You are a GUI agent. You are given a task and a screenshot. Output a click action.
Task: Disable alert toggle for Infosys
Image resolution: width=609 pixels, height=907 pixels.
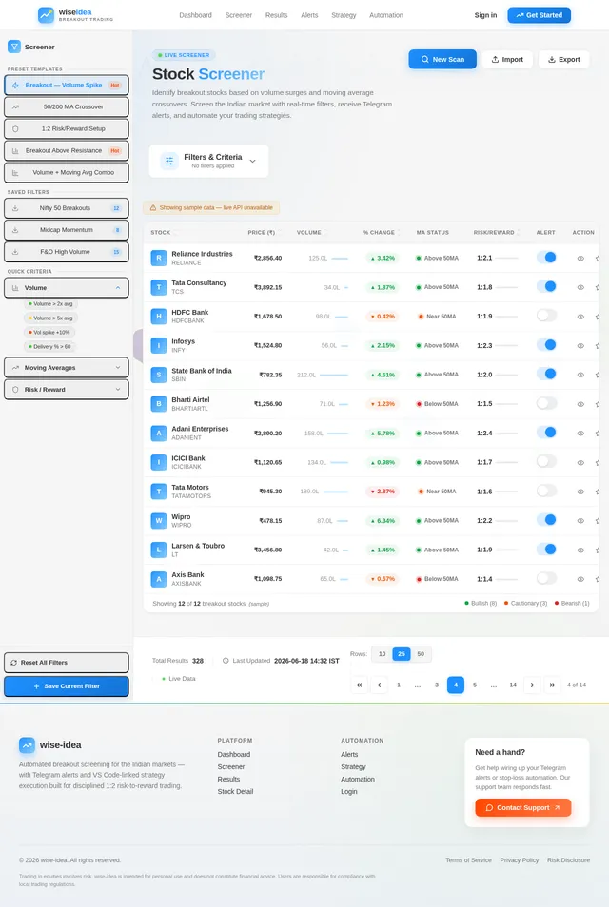click(546, 345)
